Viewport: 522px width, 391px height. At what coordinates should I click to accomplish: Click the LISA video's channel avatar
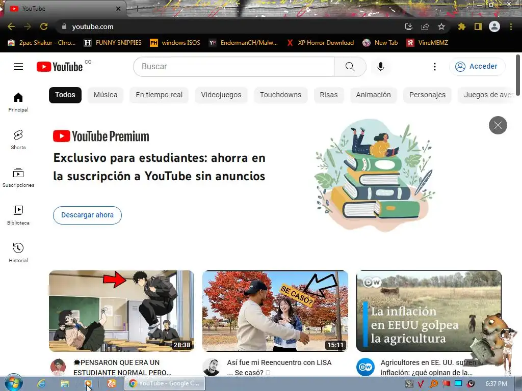(212, 367)
